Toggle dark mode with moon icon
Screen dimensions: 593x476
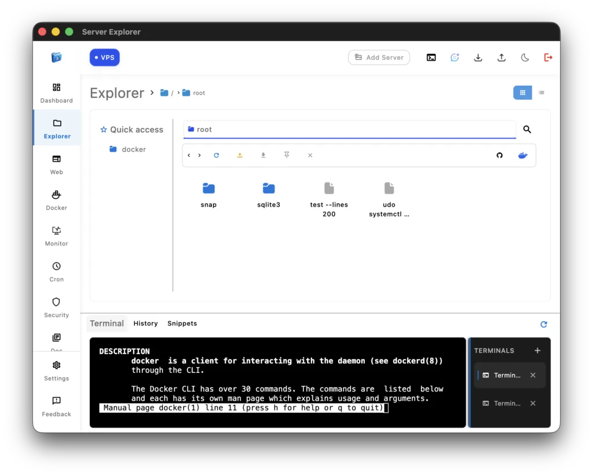point(525,57)
